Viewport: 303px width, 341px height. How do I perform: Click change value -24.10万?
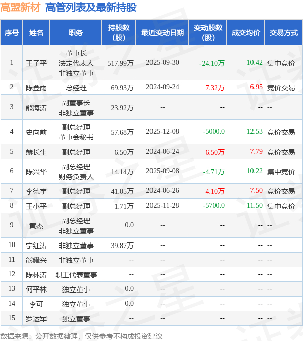(212, 63)
